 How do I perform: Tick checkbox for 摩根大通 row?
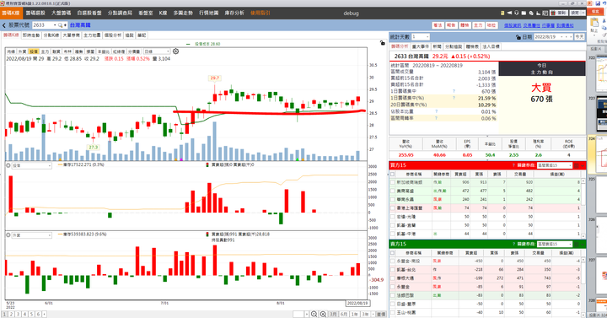(393, 278)
